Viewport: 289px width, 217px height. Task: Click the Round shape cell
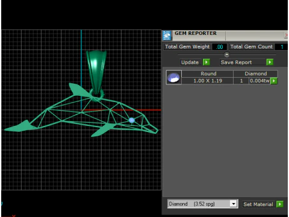[208, 74]
